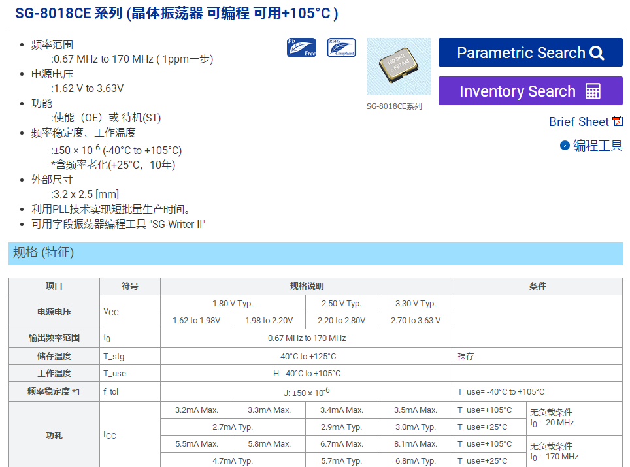Select the 电源电压 row label in table
Screen dimensions: 630x467
(54, 312)
